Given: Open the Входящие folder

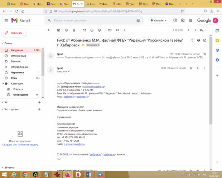Looking at the screenshot, I should 17,50.
